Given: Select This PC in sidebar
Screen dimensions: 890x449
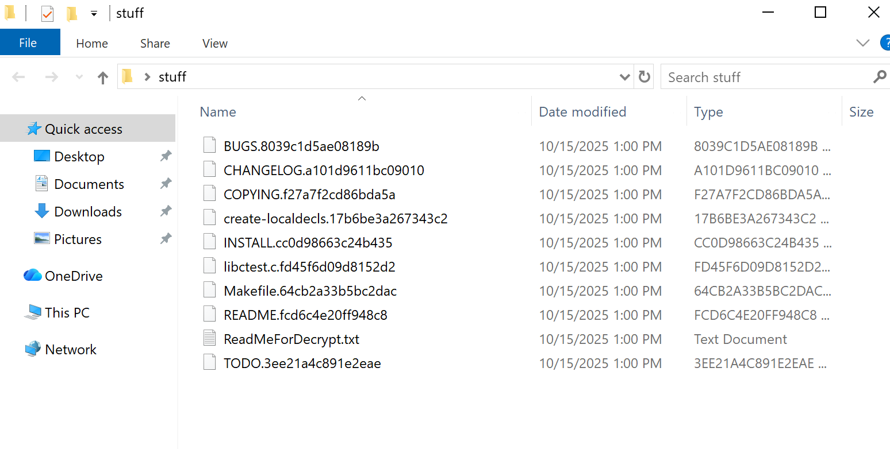Looking at the screenshot, I should [x=67, y=312].
